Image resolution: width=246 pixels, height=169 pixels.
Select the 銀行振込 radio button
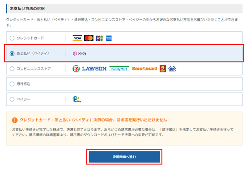click(12, 84)
